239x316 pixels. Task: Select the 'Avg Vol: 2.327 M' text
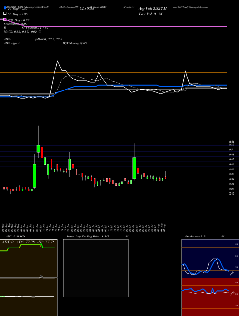click(152, 9)
